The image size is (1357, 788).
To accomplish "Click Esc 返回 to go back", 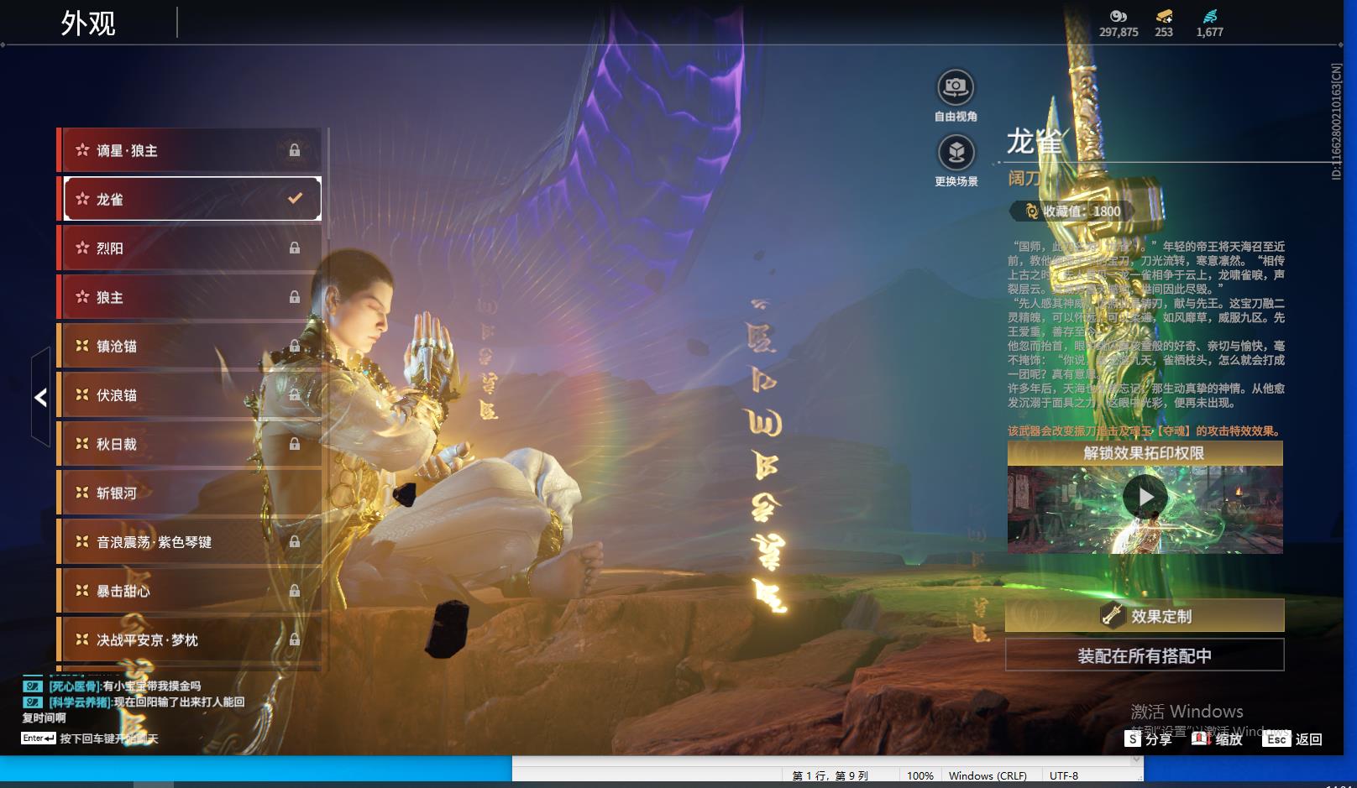I will click(x=1292, y=738).
